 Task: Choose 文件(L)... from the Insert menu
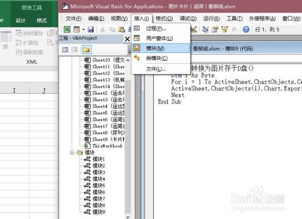[x=161, y=69]
